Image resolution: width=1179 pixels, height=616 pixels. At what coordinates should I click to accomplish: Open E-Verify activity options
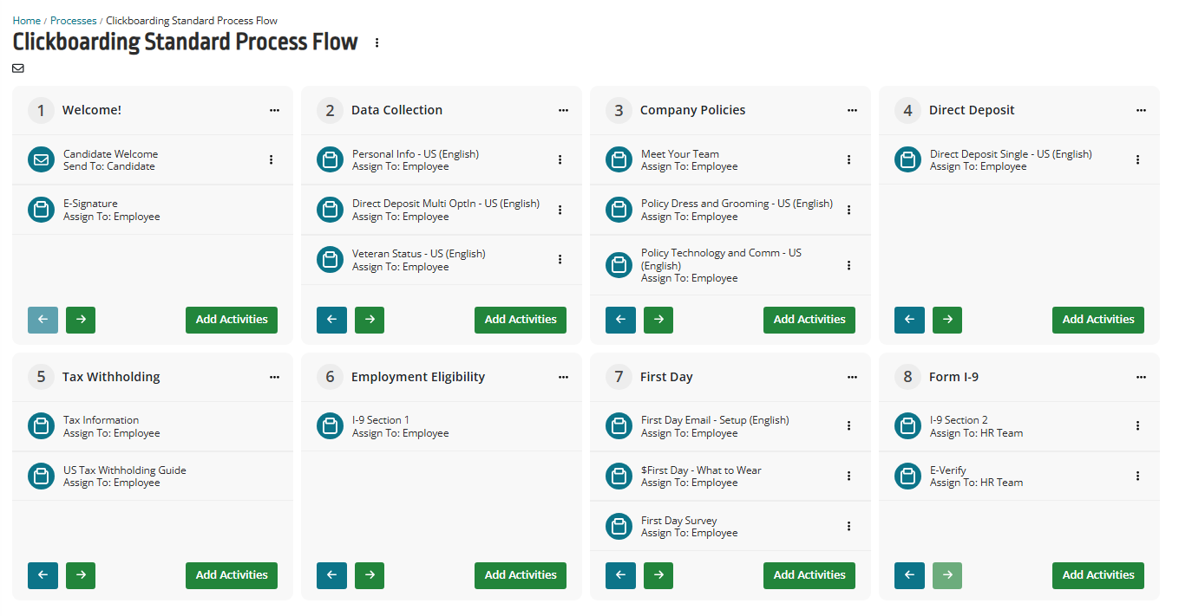click(x=1137, y=476)
